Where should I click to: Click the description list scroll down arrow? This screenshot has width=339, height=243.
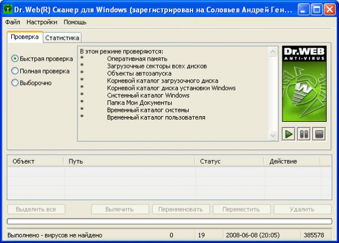click(x=273, y=136)
